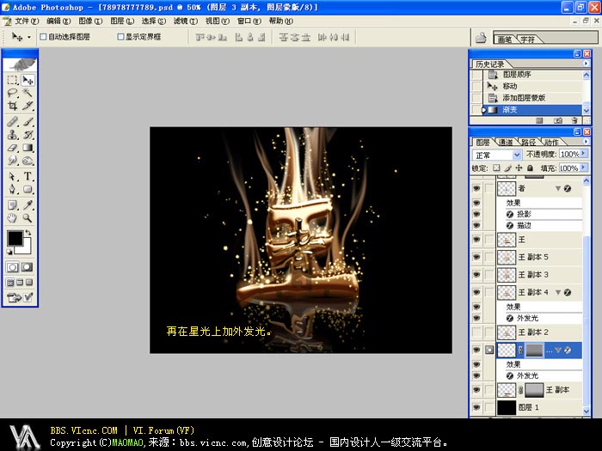Switch to the 通道 tab
The height and width of the screenshot is (451, 602).
pos(505,142)
